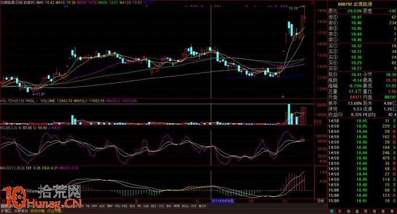
Task: Open the MTM indicator tab
Action: pos(177,206)
